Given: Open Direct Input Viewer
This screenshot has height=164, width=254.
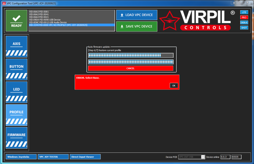Looking at the screenshot, I should pos(85,157).
